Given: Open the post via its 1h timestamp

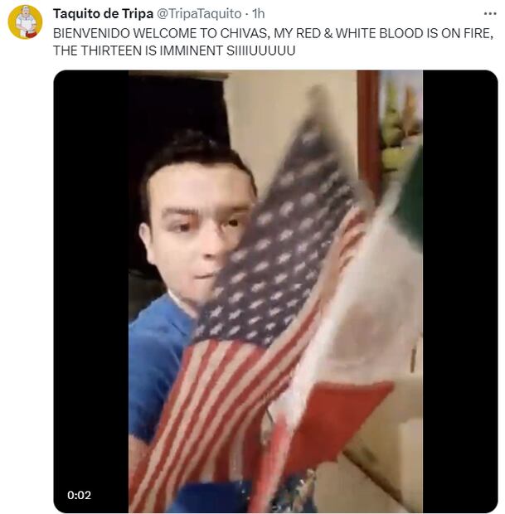Looking at the screenshot, I should pos(259,14).
